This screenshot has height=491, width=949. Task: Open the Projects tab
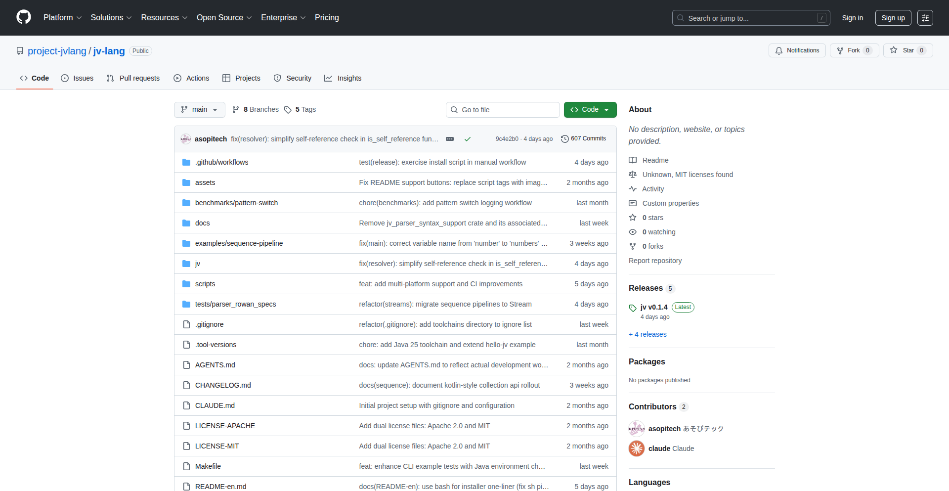coord(241,78)
